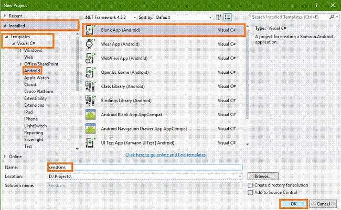This screenshot has height=210, width=341.
Task: Click the Android Navigation Drawer App icon
Action: tap(90, 128)
